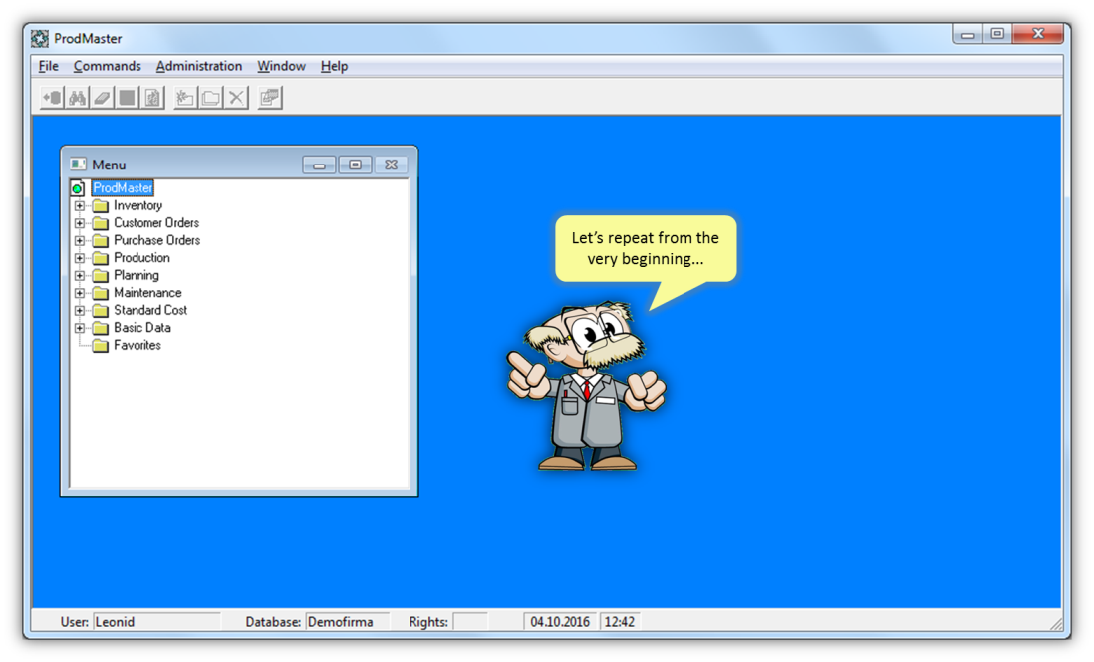This screenshot has height=662, width=1094.
Task: Click the Standard Cost folder icon
Action: click(x=101, y=311)
